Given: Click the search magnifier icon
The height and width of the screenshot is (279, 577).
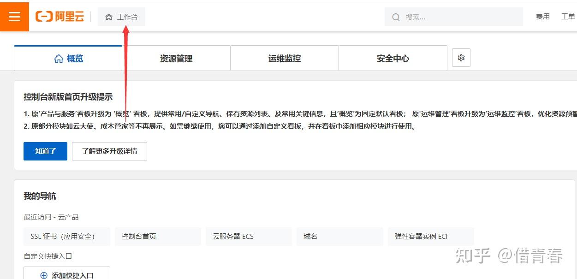Looking at the screenshot, I should (x=396, y=17).
